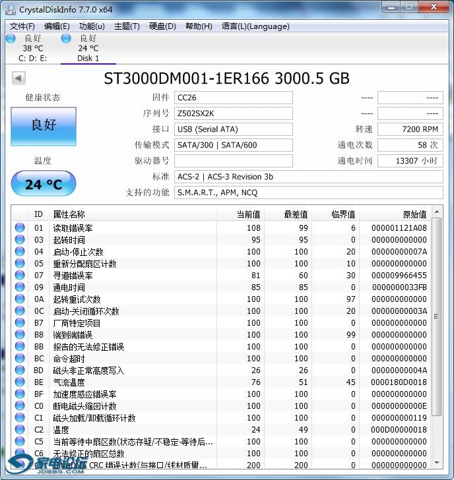This screenshot has height=480, width=454.
Task: Click the status icon for row C1 磁头加载/卸载循环计数
Action: (x=20, y=417)
